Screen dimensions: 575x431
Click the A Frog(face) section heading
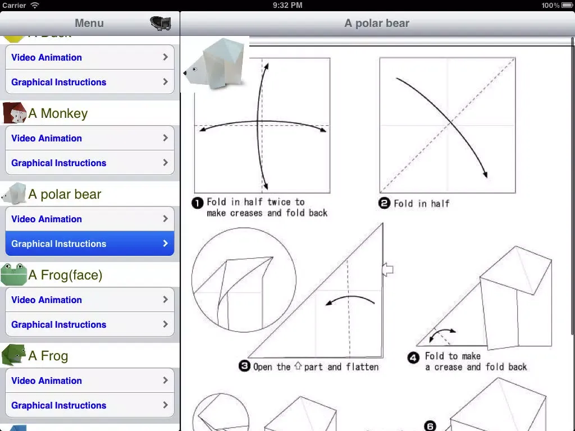pos(65,275)
